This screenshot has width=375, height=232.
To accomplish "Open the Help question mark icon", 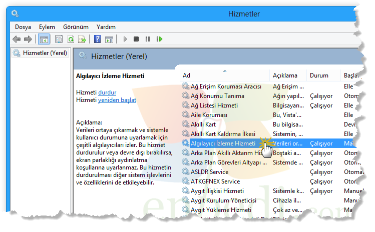I will (97, 39).
